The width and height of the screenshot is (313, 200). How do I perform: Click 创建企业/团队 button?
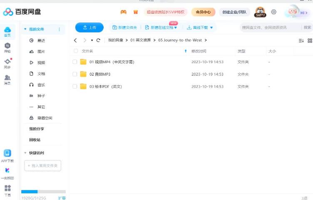pos(234,12)
